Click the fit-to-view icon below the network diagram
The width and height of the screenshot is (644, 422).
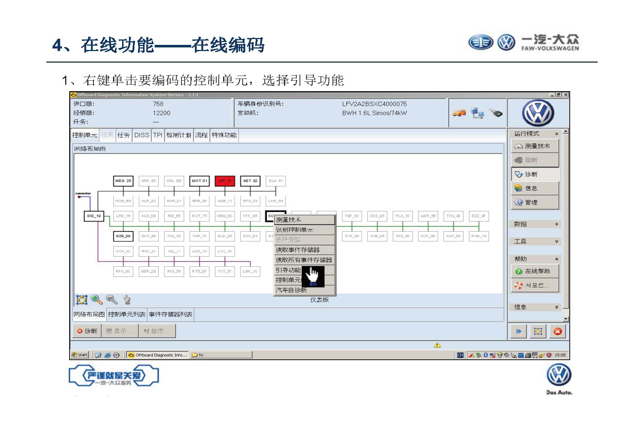(81, 300)
